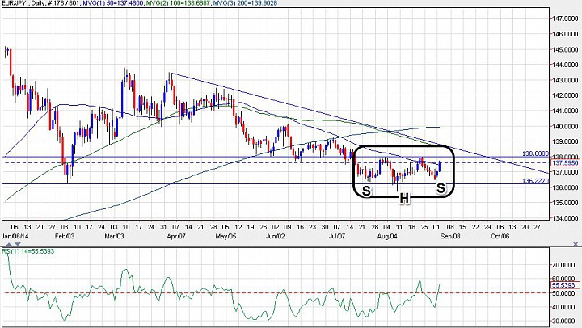Click the 143.0000 price axis label
The height and width of the screenshot is (328, 582).
tap(566, 81)
